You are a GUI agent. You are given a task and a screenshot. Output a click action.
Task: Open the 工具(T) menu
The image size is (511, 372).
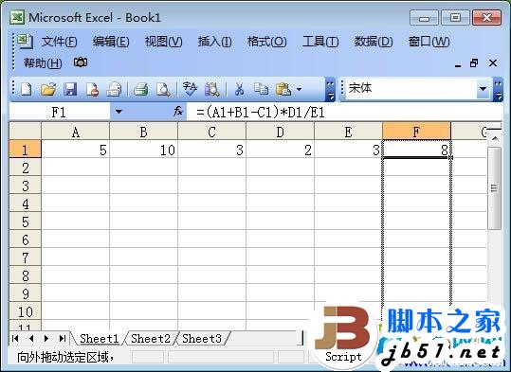[x=320, y=42]
